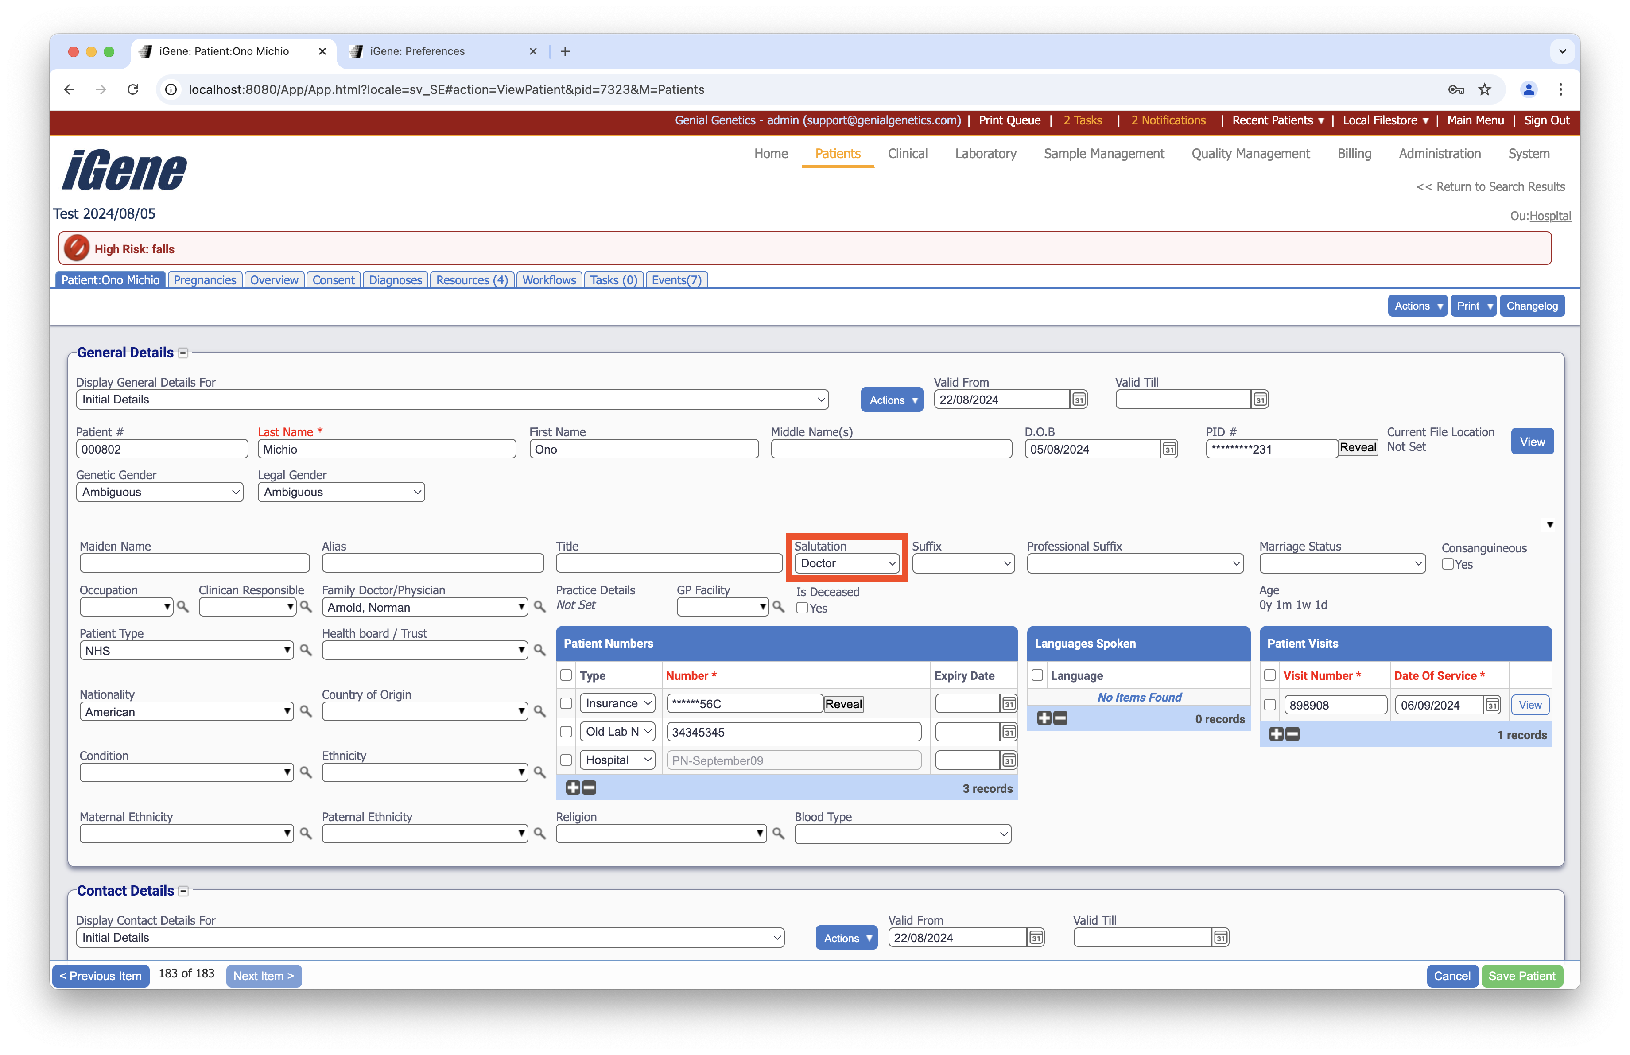Viewport: 1630px width, 1055px height.
Task: Switch to the Pregnancies tab
Action: (204, 279)
